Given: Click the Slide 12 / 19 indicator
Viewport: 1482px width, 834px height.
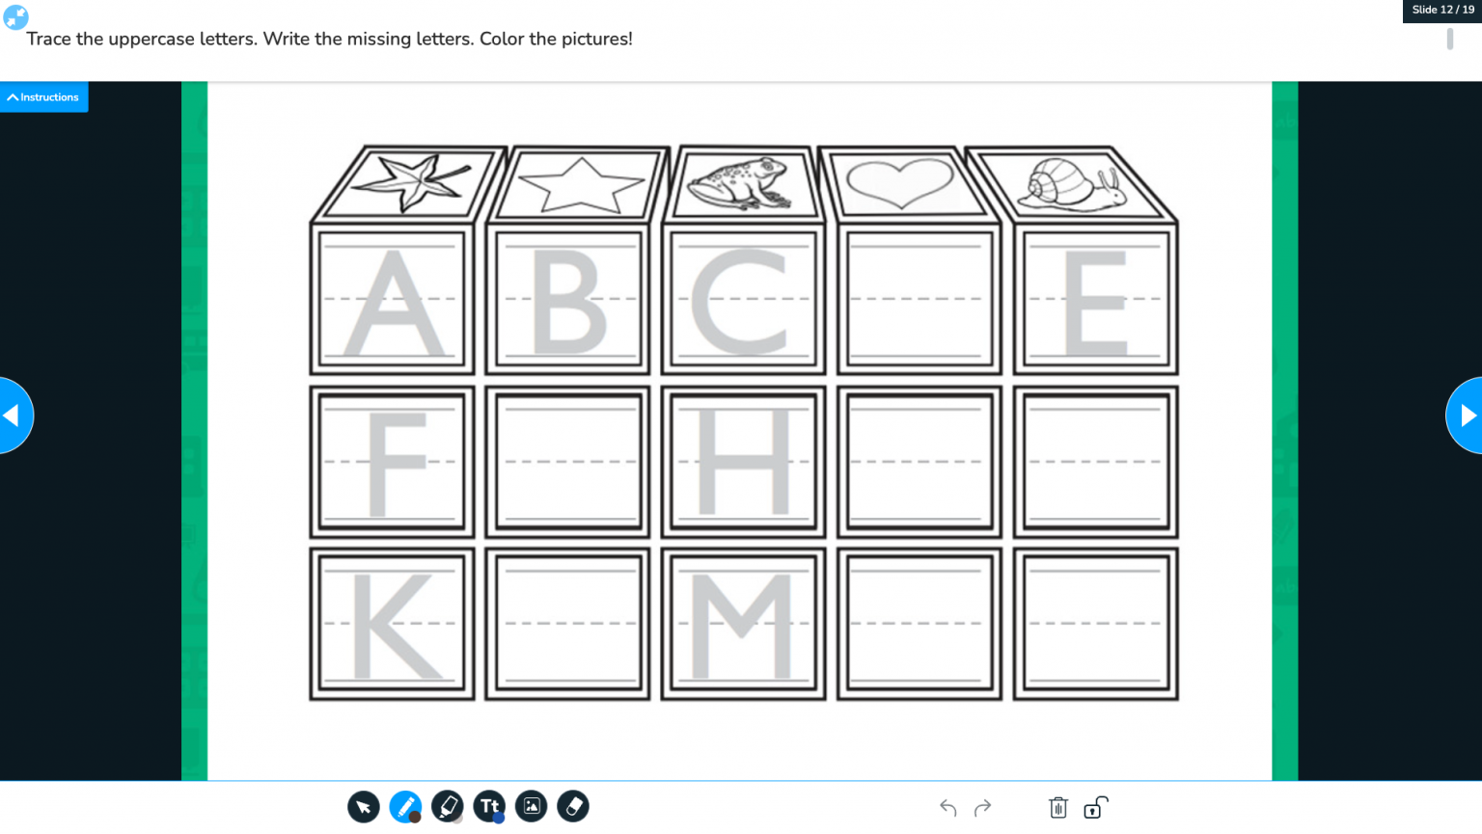Looking at the screenshot, I should (x=1442, y=10).
